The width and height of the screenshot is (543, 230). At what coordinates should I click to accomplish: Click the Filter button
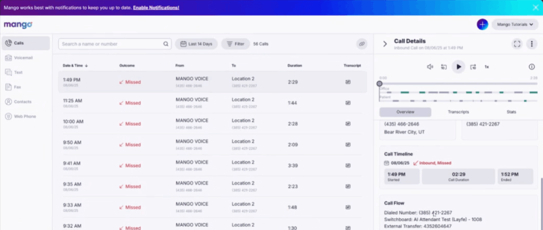pyautogui.click(x=235, y=44)
